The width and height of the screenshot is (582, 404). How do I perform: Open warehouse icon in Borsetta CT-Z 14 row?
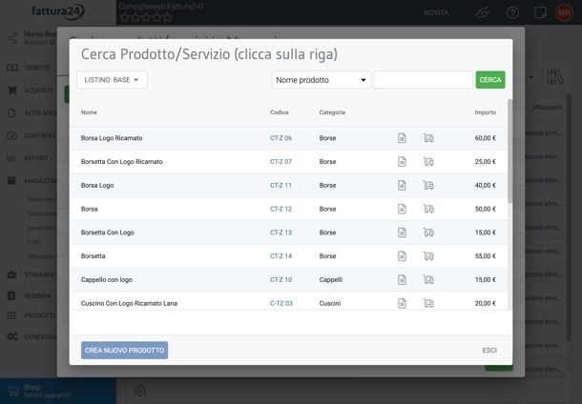(x=428, y=256)
